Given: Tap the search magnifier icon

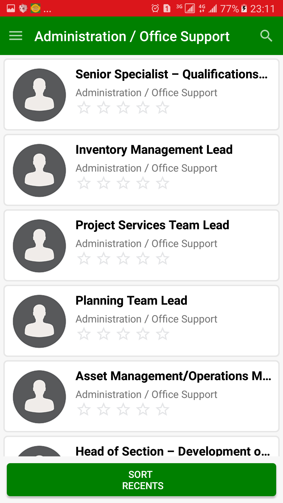Looking at the screenshot, I should click(266, 36).
